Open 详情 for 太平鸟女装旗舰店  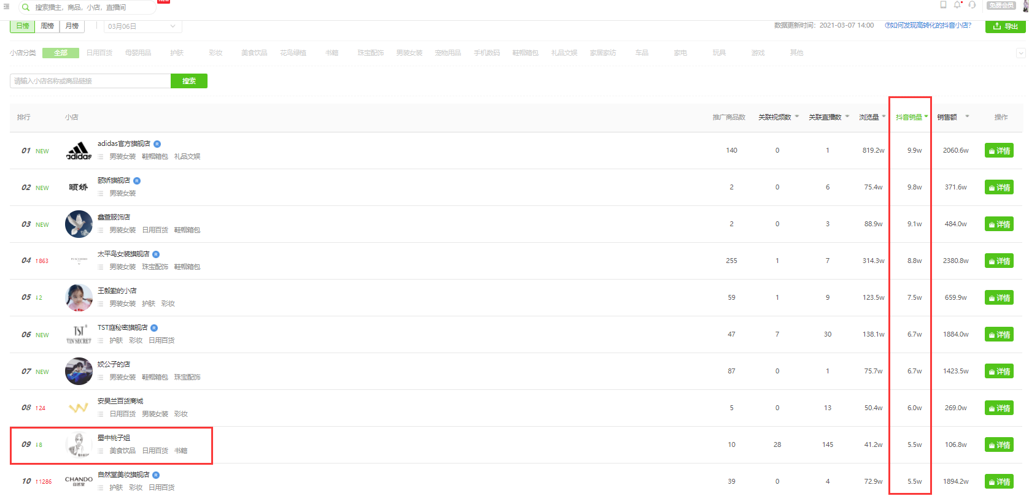(x=999, y=261)
